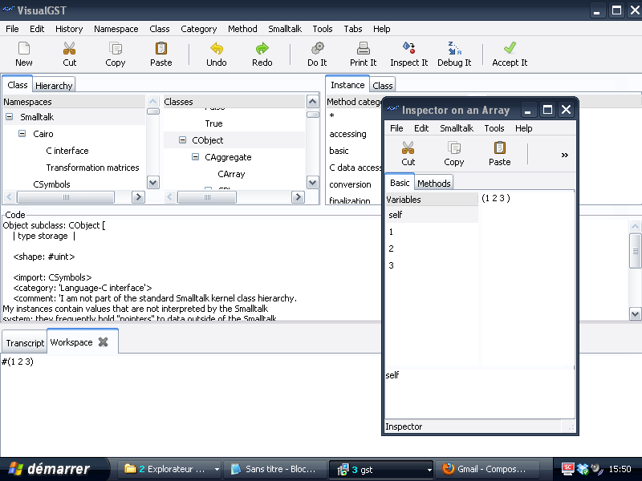Open Explorateur taskbar group
Viewport: 642px width, 481px height.
pyautogui.click(x=171, y=469)
